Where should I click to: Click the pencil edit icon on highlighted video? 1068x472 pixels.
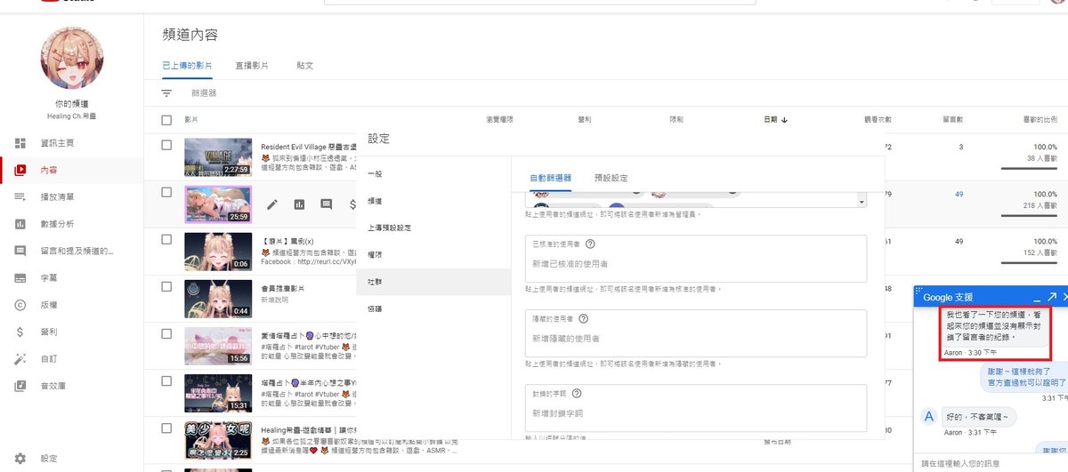(272, 204)
